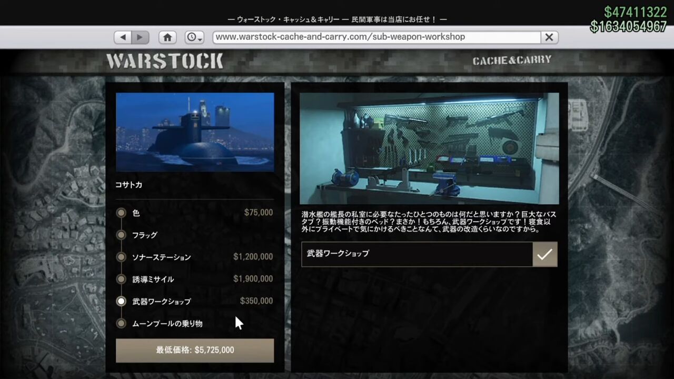This screenshot has height=379, width=674.
Task: Click the $47411322 cash balance display
Action: [x=636, y=12]
